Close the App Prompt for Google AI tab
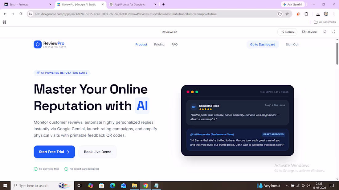 [155, 4]
